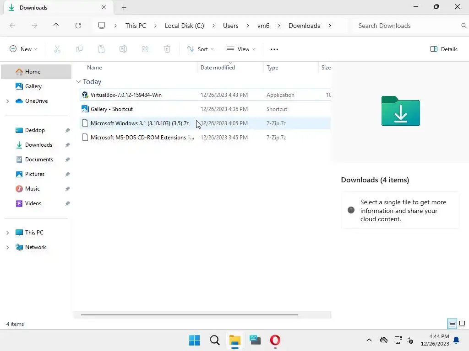The image size is (469, 351).
Task: Click the Users breadcrumb
Action: (x=231, y=26)
